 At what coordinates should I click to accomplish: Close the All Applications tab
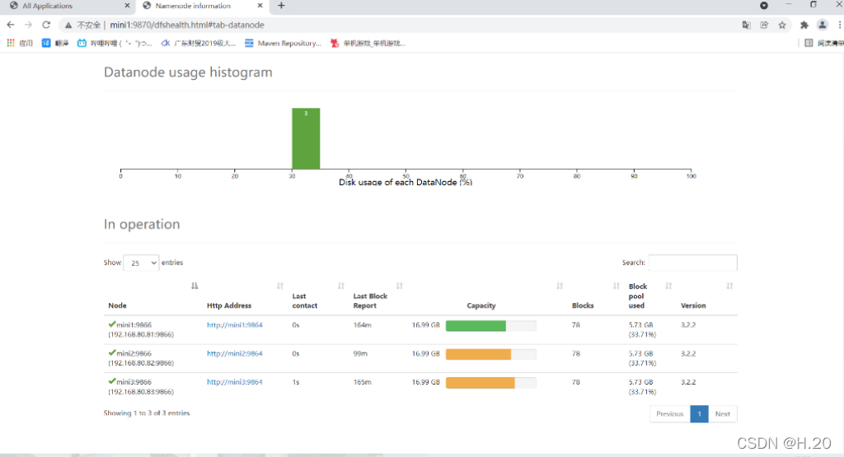pos(127,6)
